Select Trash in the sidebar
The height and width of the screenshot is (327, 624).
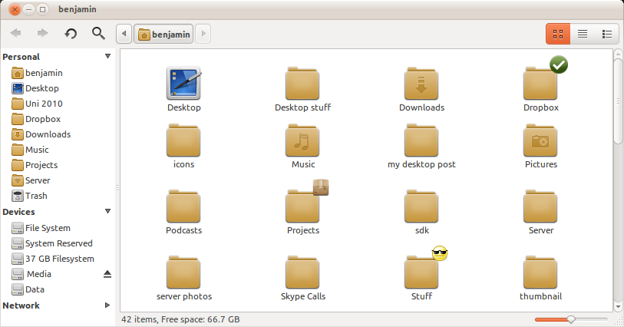[36, 196]
